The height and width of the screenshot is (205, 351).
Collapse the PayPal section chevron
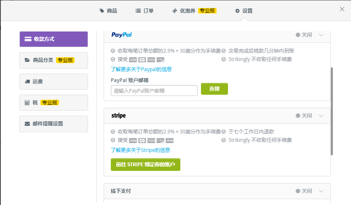point(321,35)
